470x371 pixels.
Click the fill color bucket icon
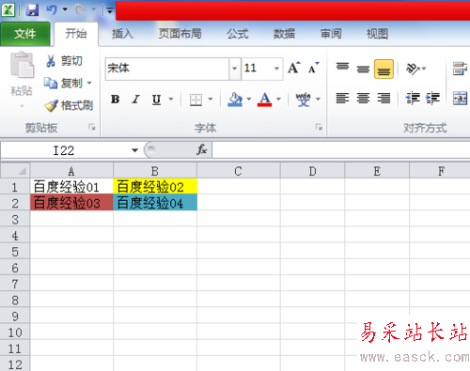pos(235,100)
